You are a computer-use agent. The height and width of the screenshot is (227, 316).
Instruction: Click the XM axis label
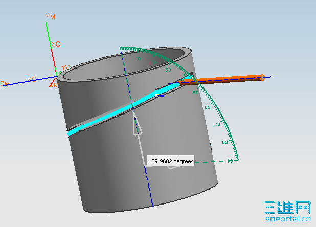click(x=54, y=85)
